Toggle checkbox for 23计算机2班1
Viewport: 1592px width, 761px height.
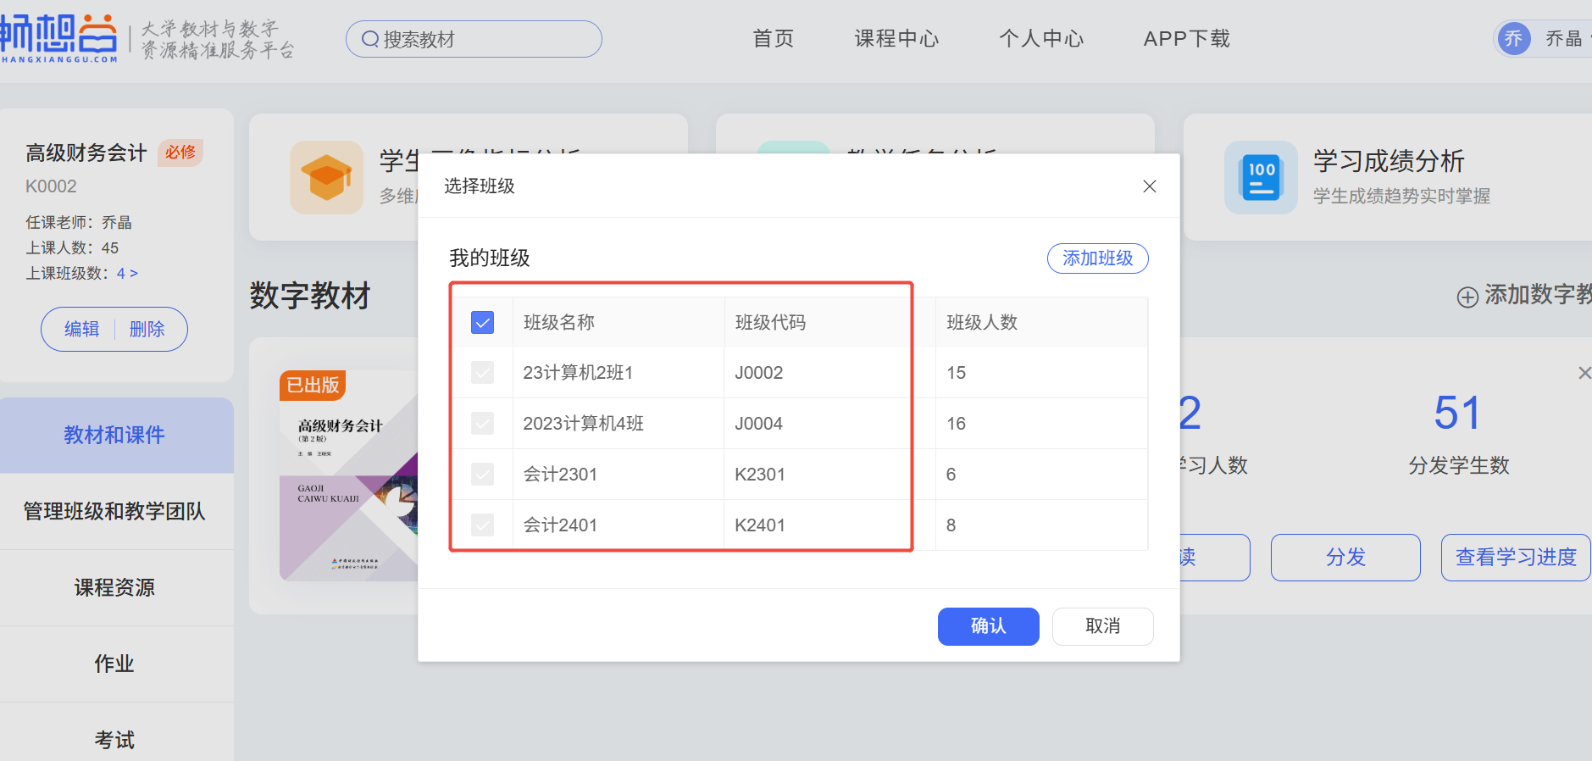coord(482,373)
